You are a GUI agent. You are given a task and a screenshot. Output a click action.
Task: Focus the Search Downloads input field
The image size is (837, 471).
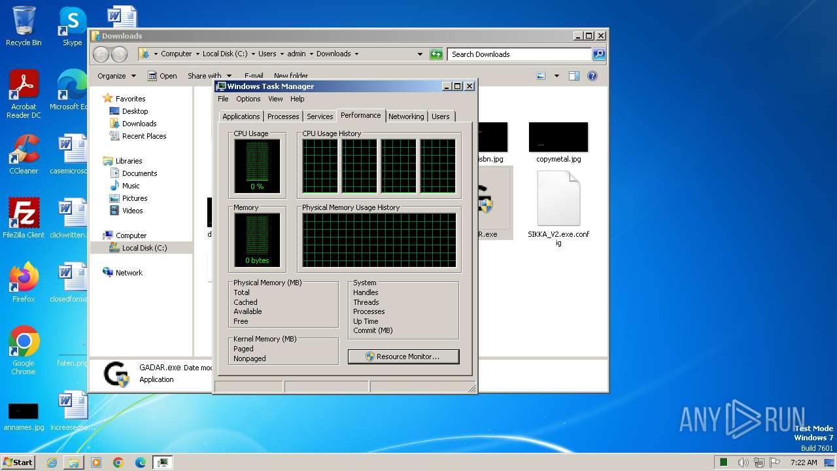click(520, 54)
